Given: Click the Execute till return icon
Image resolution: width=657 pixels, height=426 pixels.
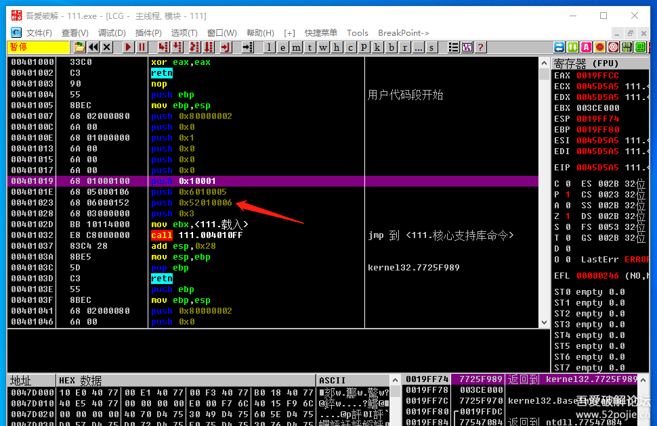Looking at the screenshot, I should point(226,47).
